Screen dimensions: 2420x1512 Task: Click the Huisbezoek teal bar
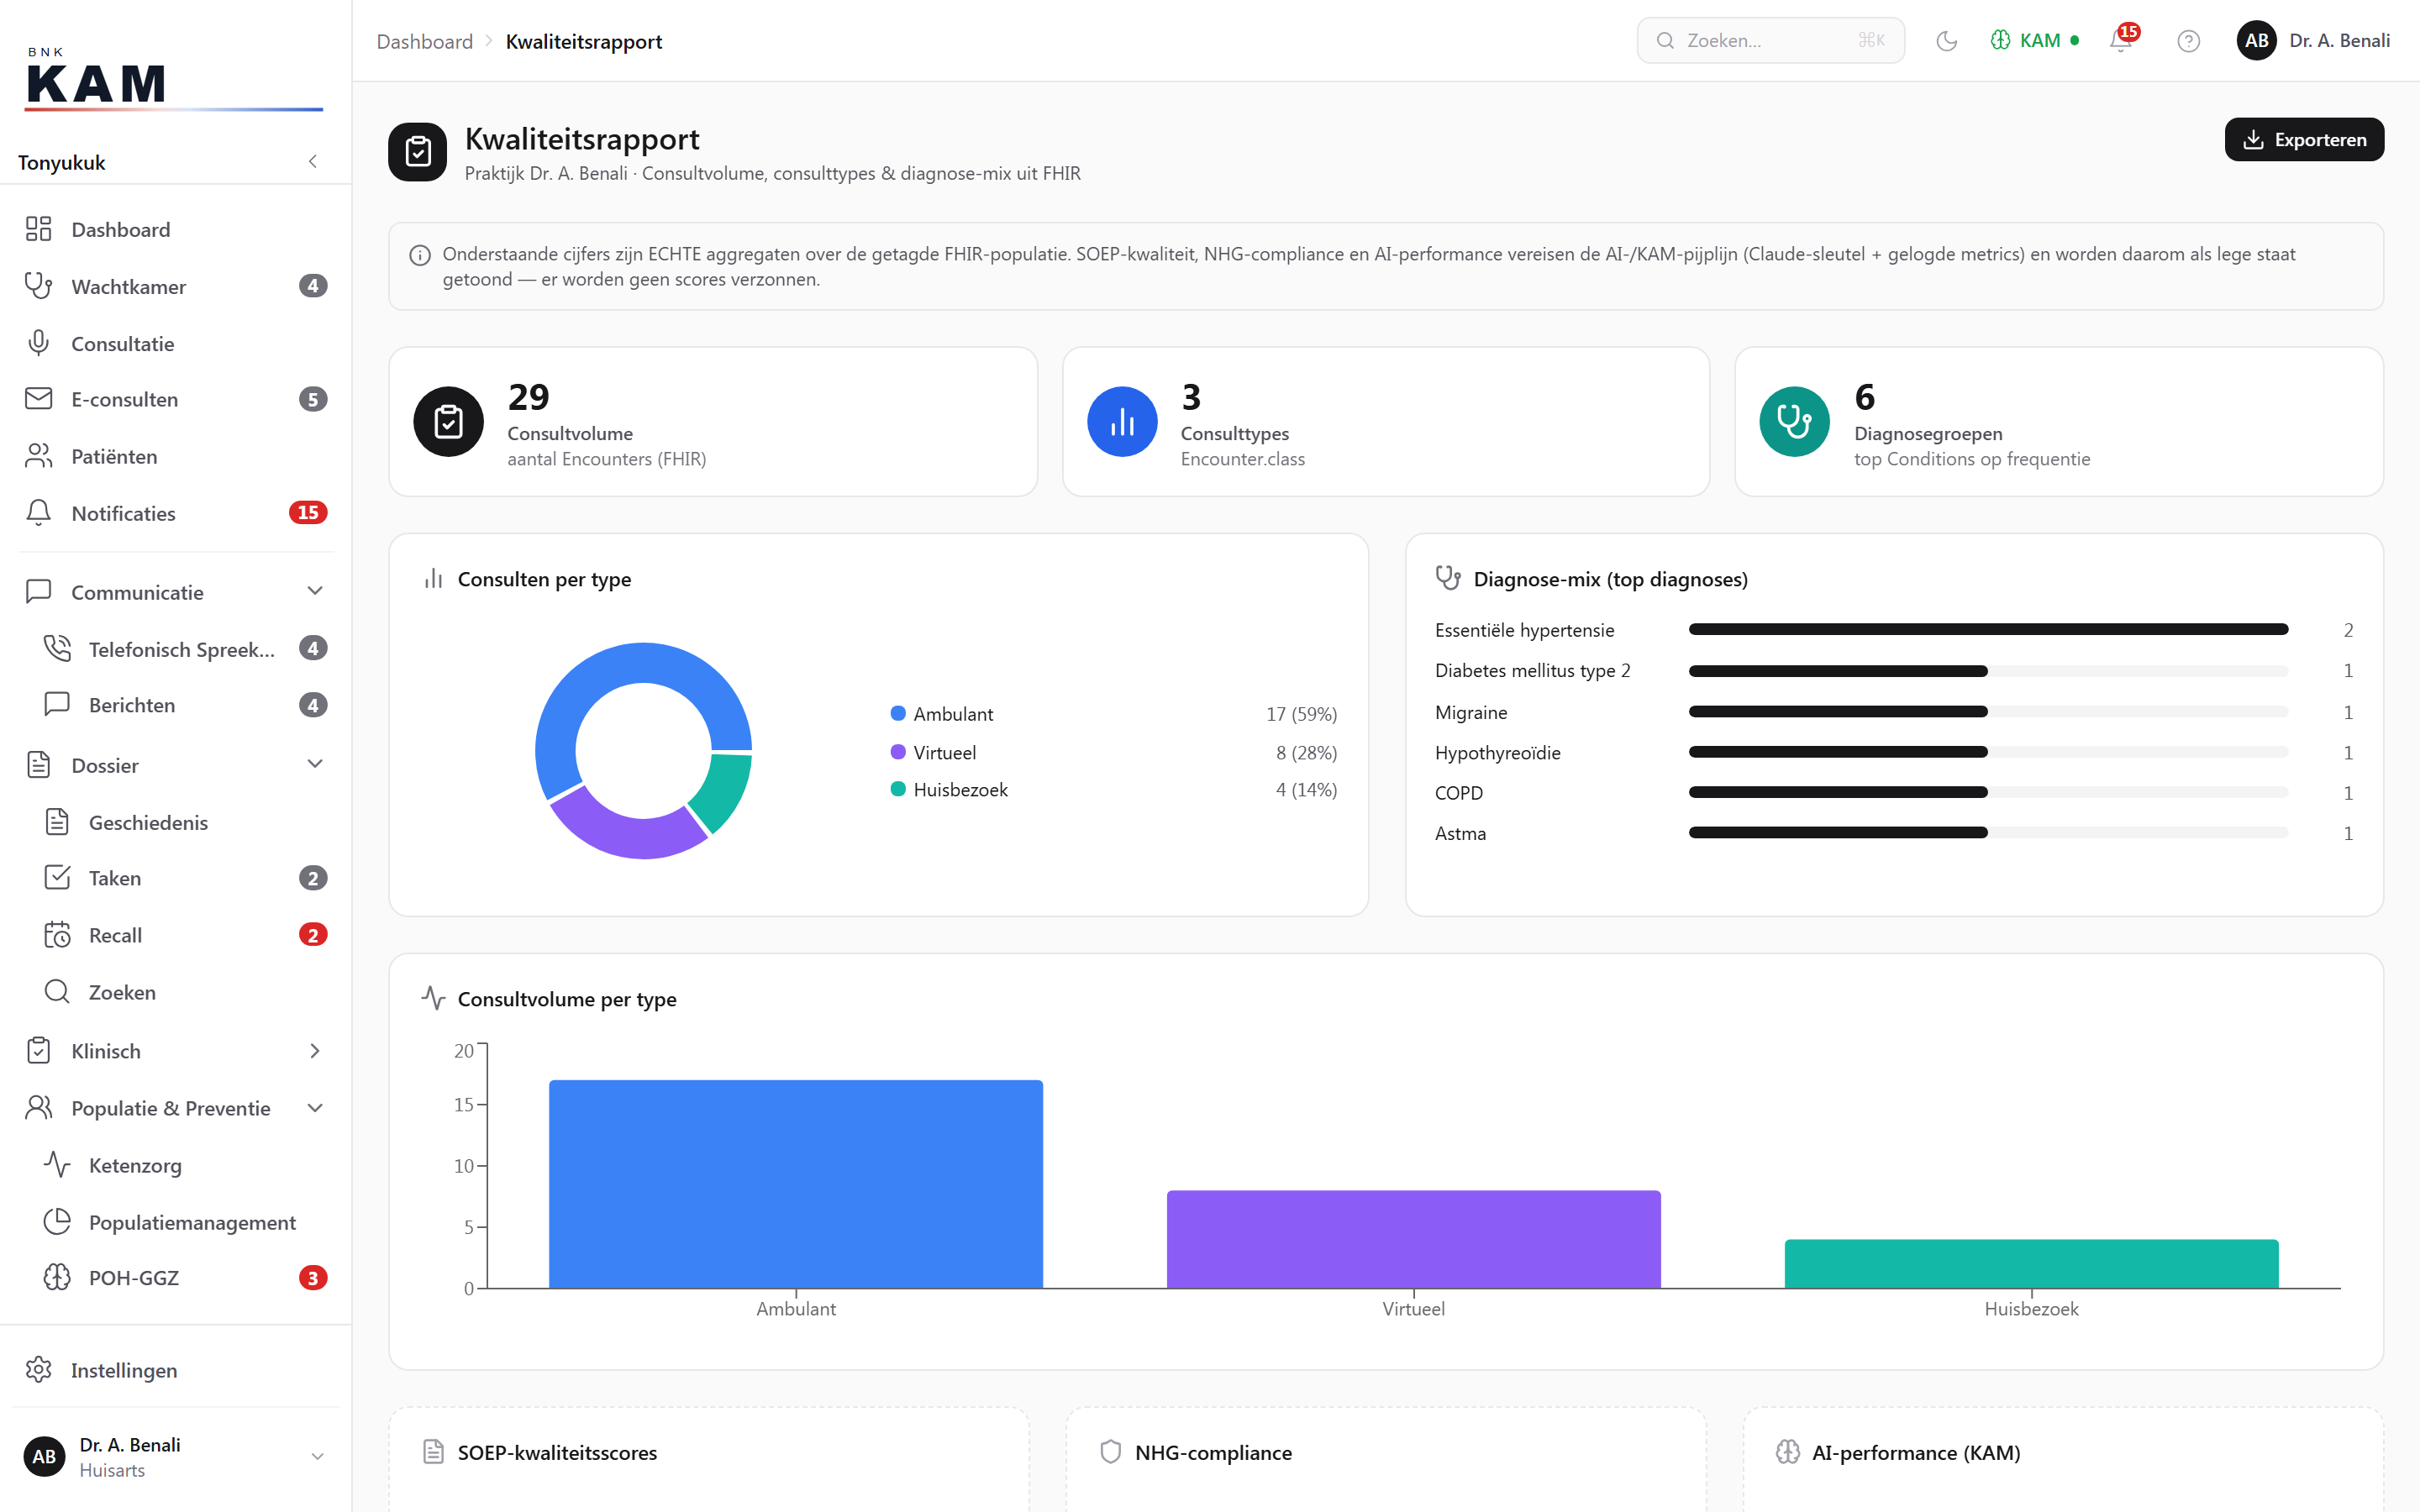pyautogui.click(x=2031, y=1264)
